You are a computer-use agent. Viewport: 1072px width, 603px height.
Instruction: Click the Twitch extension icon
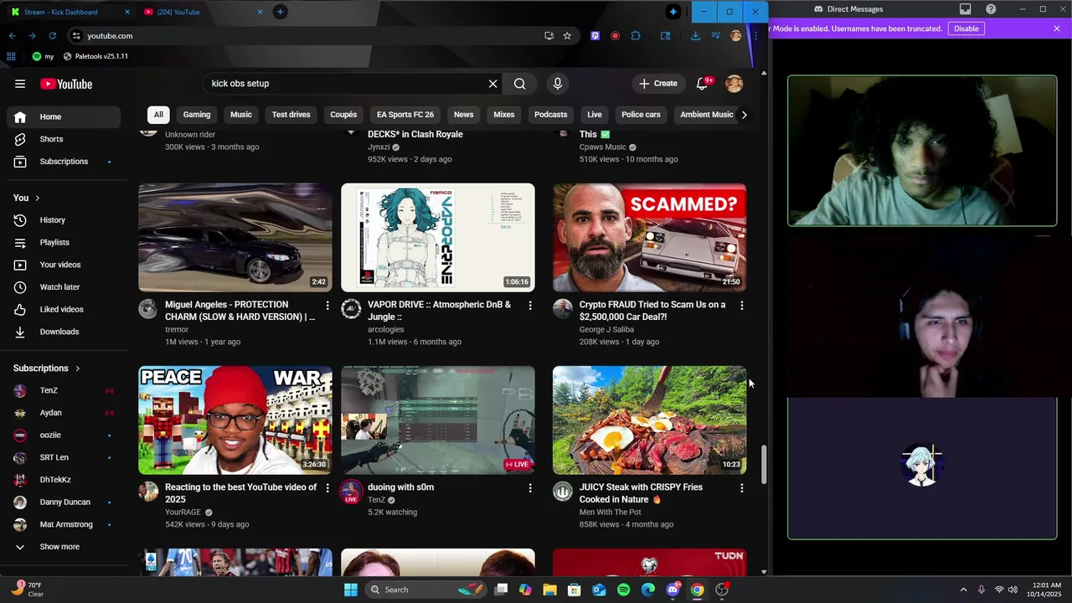[x=595, y=36]
